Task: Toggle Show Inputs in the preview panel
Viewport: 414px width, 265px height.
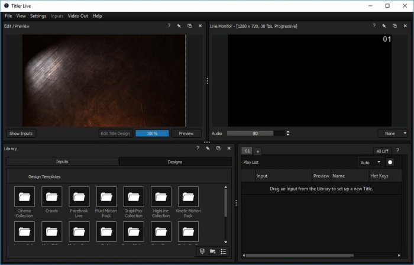Action: [21, 134]
